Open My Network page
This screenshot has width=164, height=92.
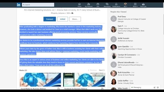(x=89, y=5)
